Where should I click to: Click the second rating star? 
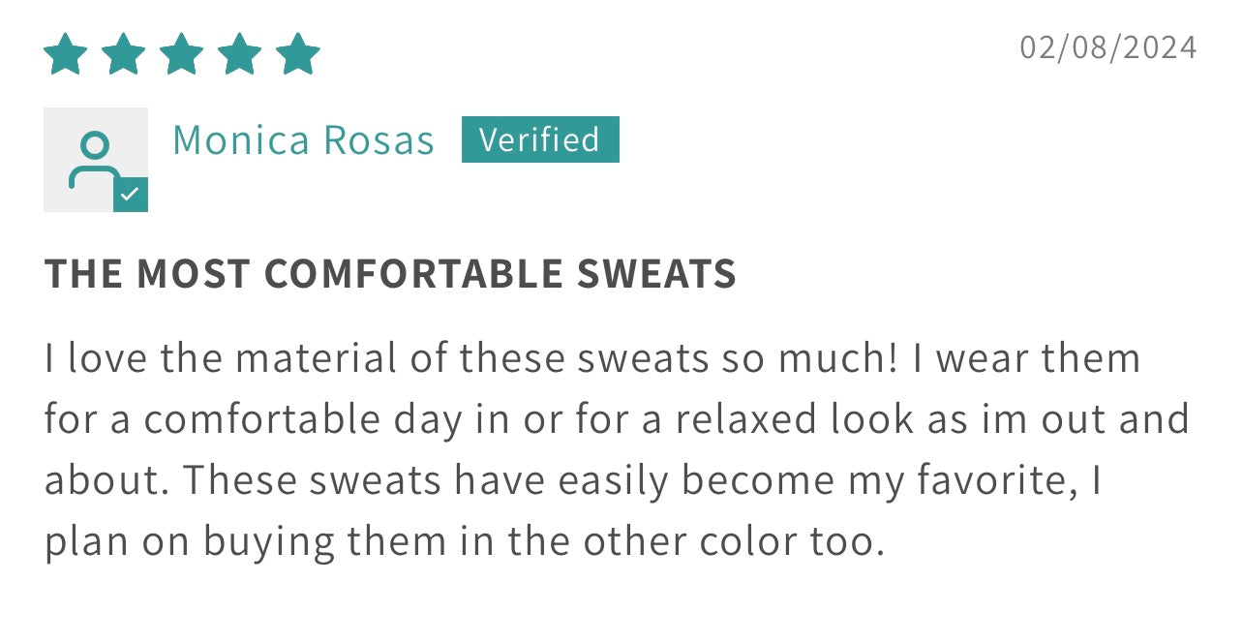coord(124,54)
